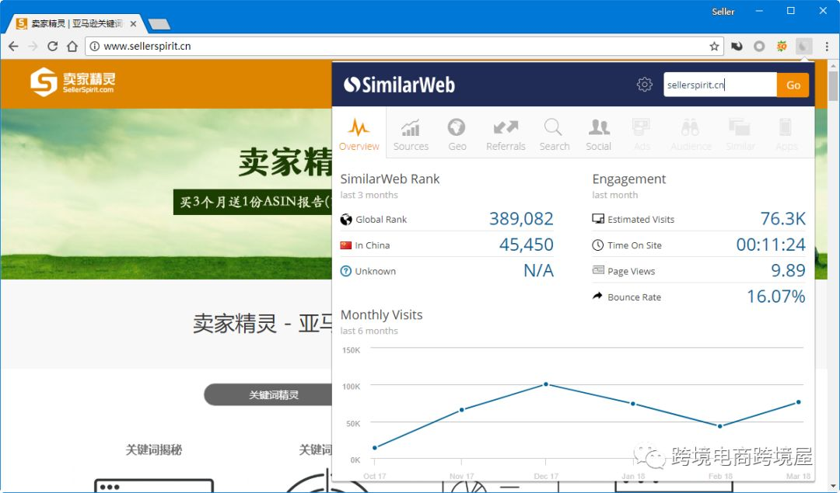
Task: Bookmark this page with the star
Action: (x=714, y=47)
